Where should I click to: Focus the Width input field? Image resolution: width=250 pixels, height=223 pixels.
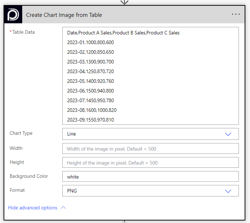pyautogui.click(x=150, y=148)
